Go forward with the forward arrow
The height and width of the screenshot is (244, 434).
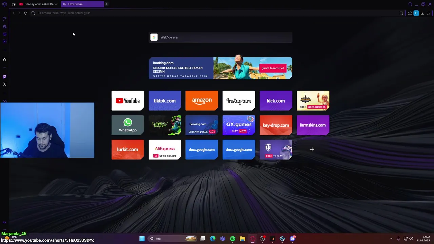(x=19, y=13)
